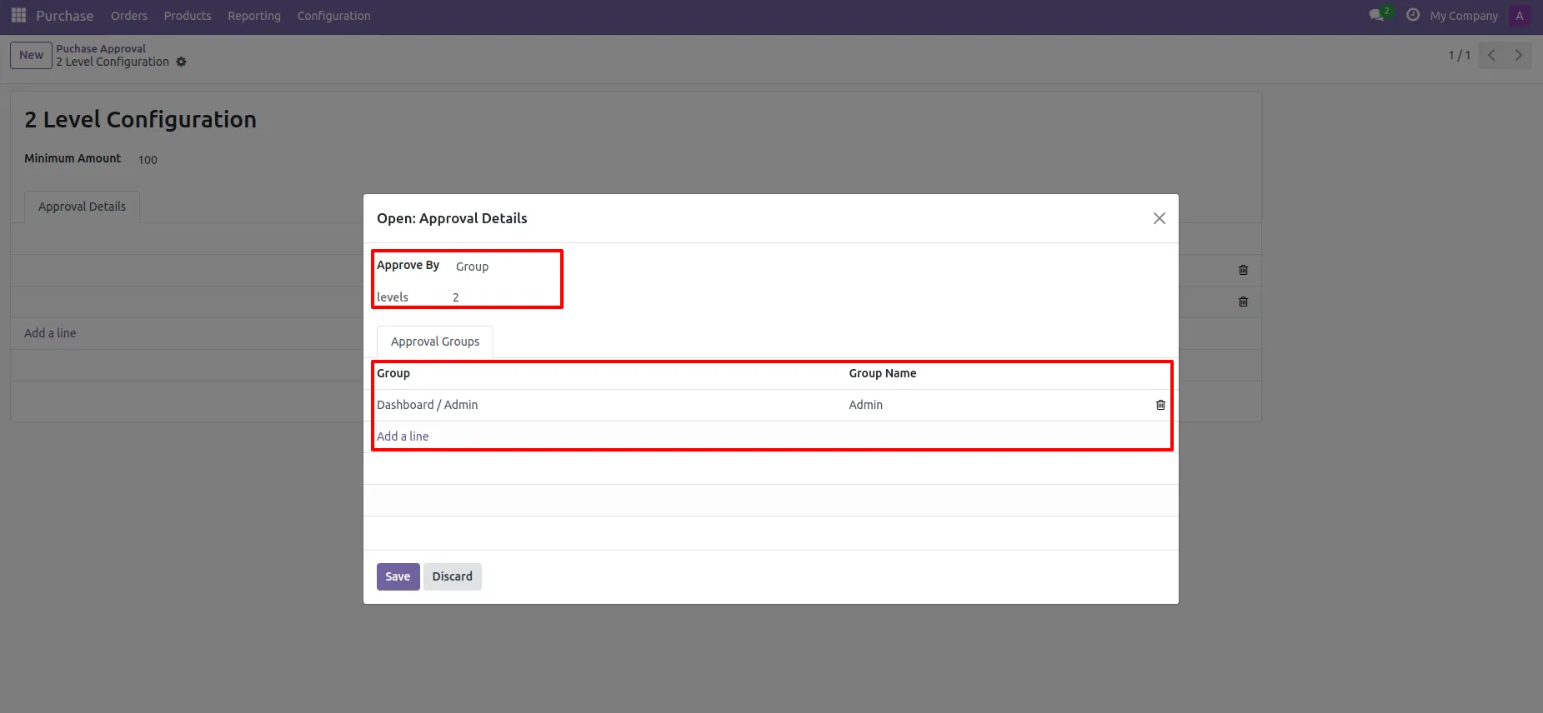The image size is (1543, 713).
Task: Open the apps grid menu icon
Action: (x=18, y=16)
